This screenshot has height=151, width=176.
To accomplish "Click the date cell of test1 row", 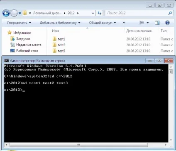I will (138, 39).
